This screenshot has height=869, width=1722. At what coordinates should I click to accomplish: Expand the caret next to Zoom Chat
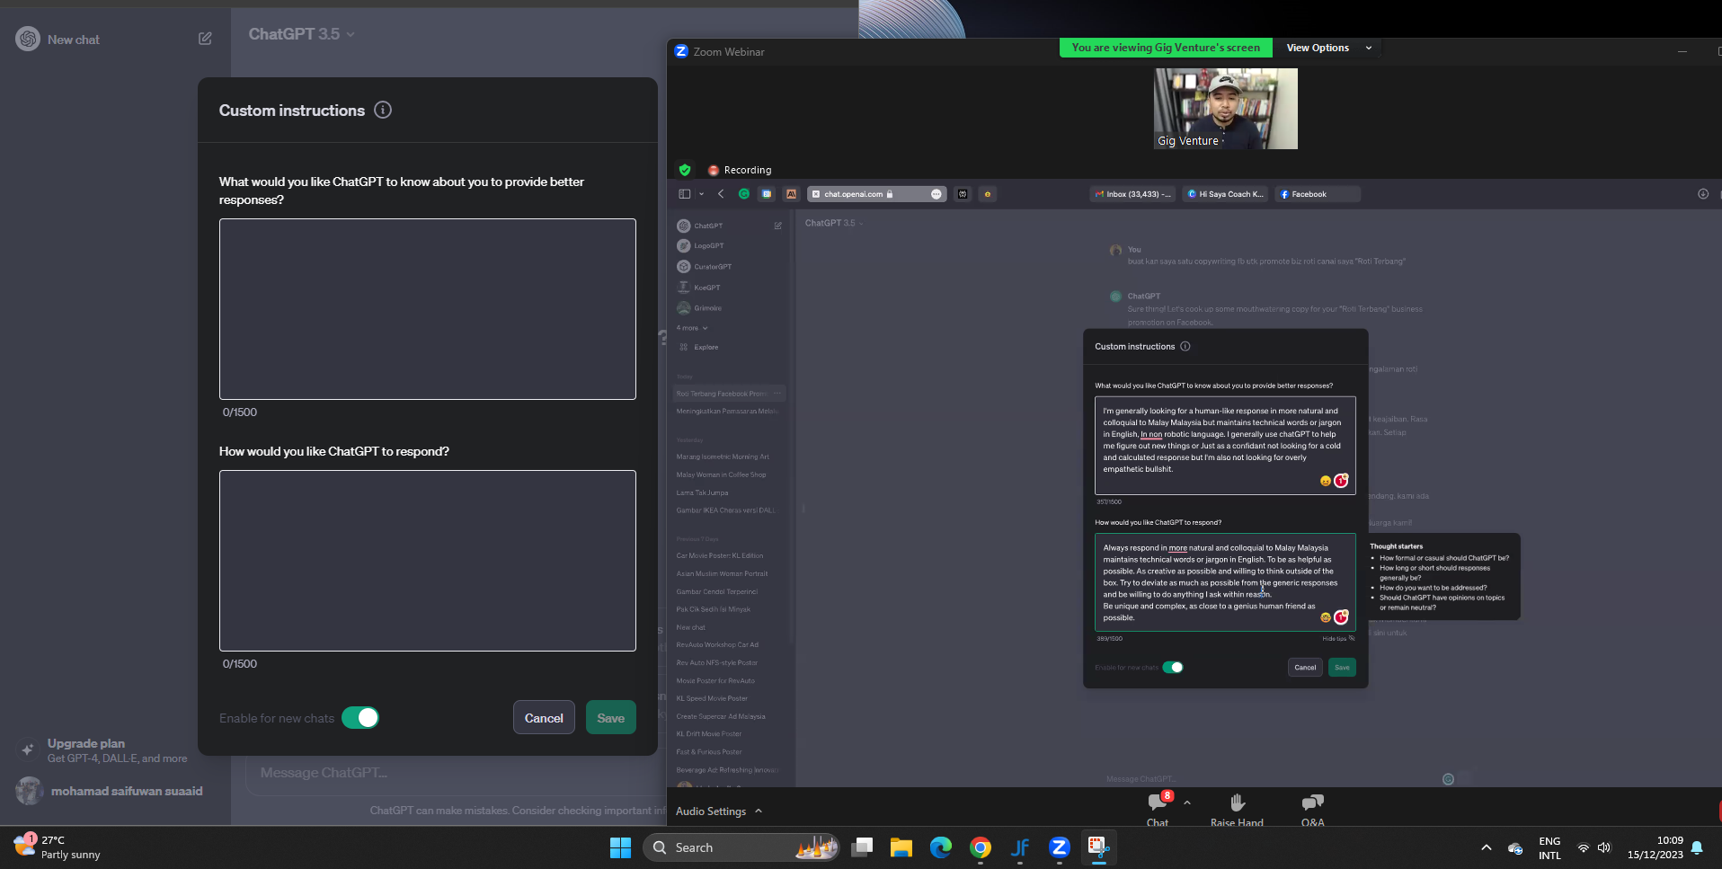[1187, 802]
